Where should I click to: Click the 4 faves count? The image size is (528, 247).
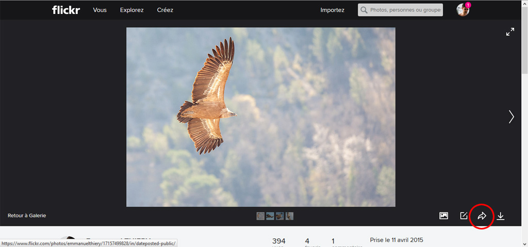tap(307, 241)
